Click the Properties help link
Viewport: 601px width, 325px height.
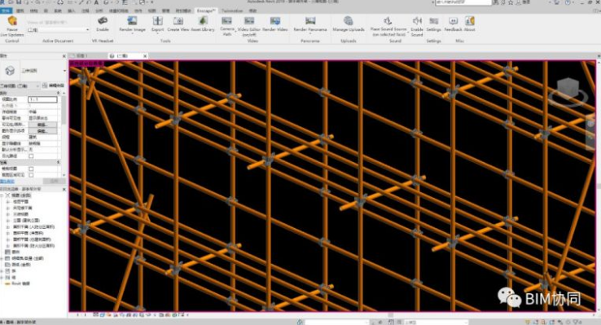pos(7,181)
